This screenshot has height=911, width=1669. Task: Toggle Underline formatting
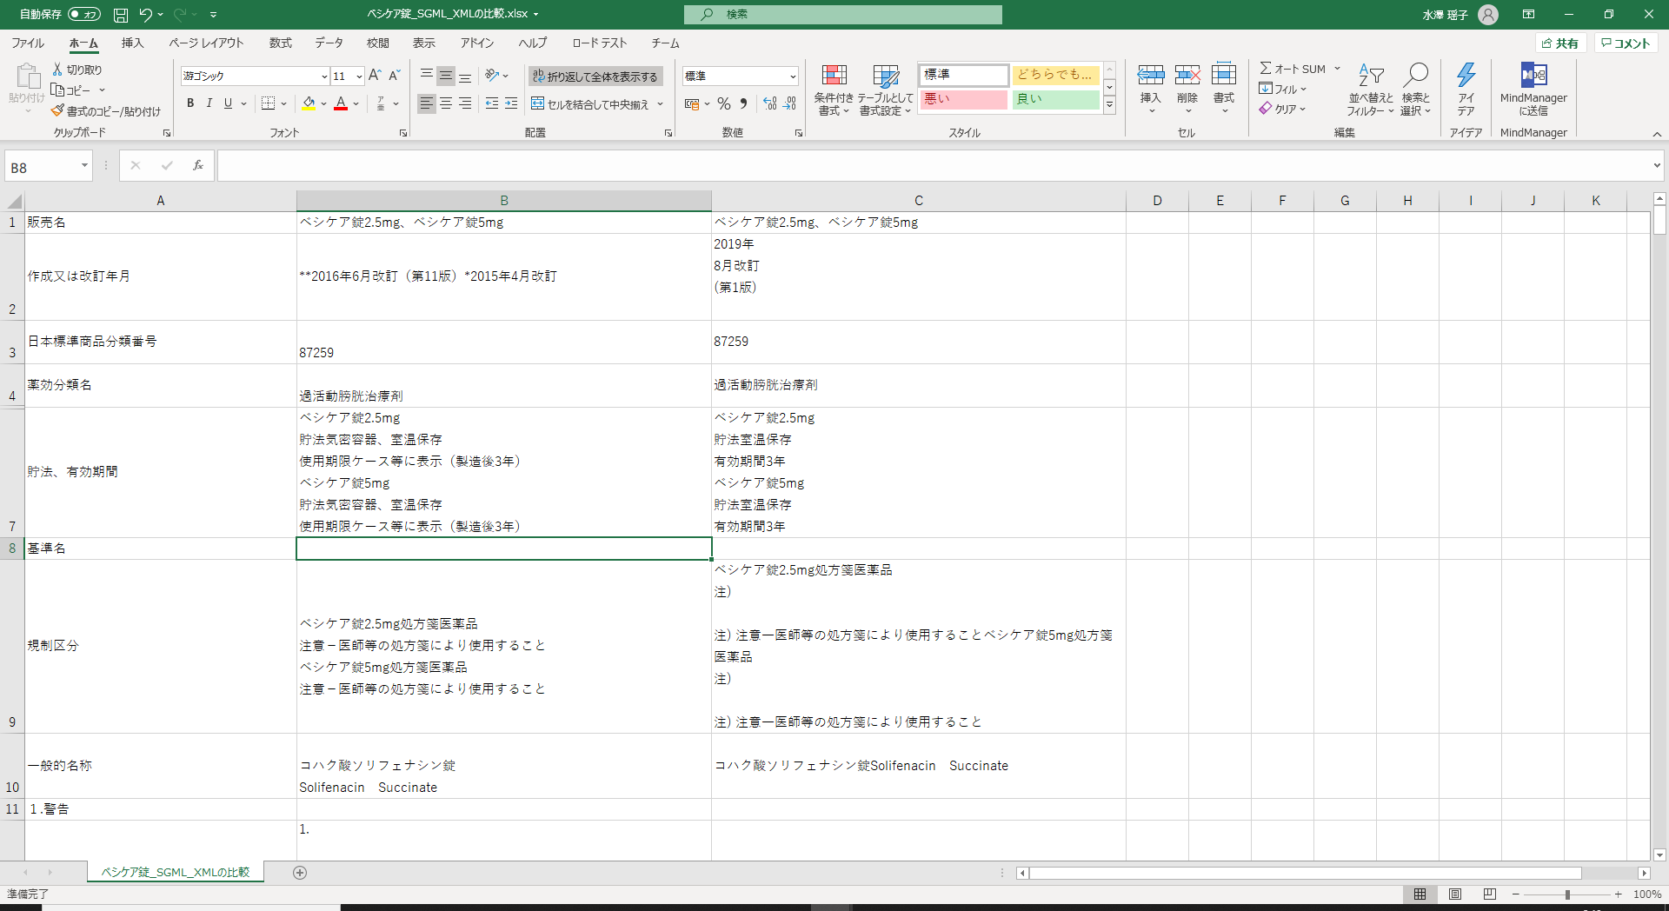click(228, 103)
